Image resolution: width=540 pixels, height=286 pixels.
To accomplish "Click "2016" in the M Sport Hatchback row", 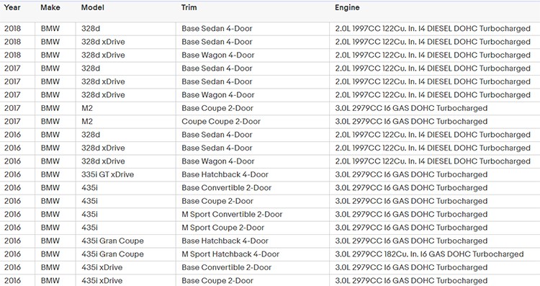I will click(12, 254).
